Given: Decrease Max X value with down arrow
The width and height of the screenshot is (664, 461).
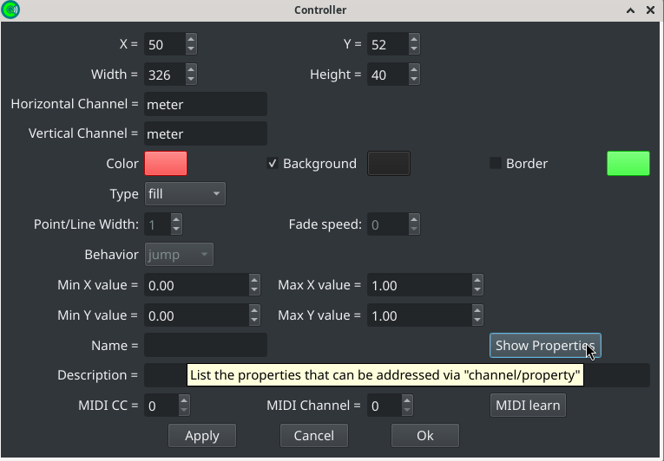Looking at the screenshot, I should tap(477, 289).
